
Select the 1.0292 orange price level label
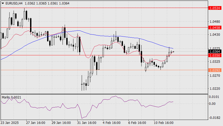tap(215, 70)
